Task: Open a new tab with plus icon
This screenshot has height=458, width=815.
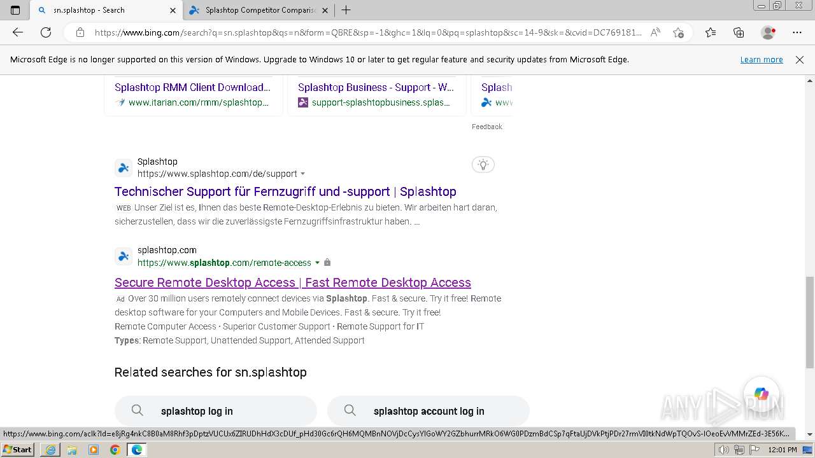Action: 346,10
